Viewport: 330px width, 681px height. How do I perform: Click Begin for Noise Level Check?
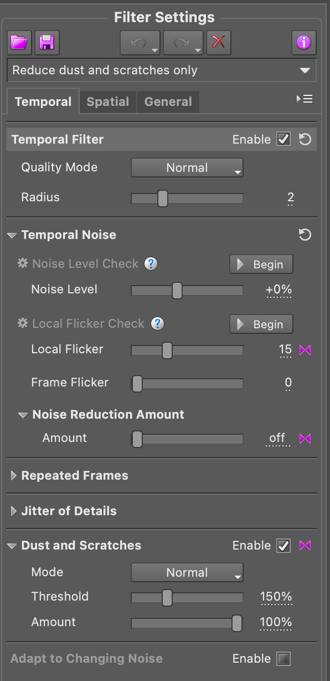[x=261, y=265]
